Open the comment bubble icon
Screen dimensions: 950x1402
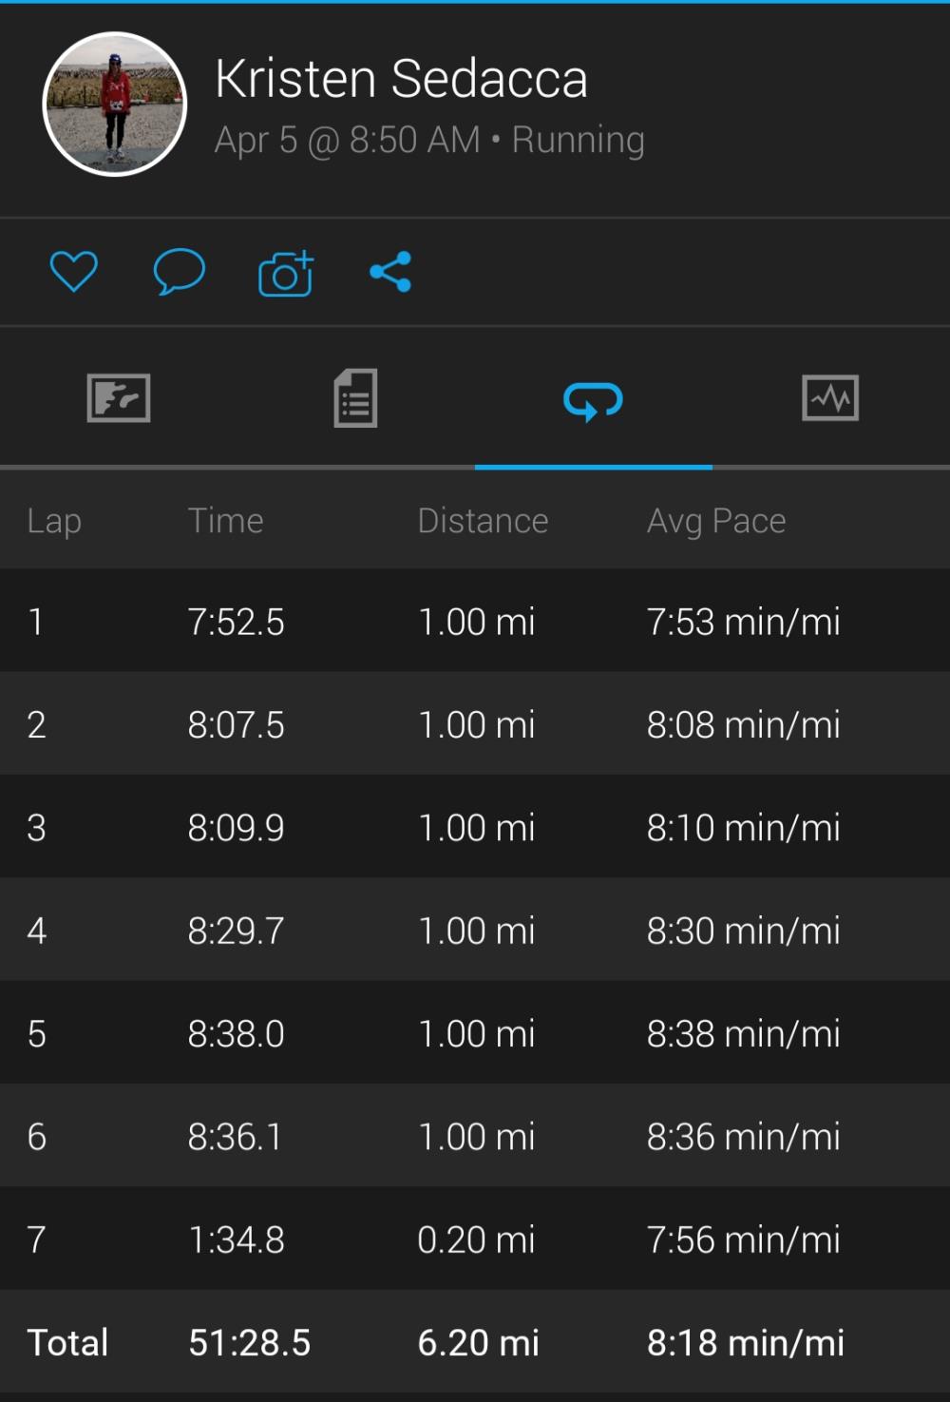[179, 272]
